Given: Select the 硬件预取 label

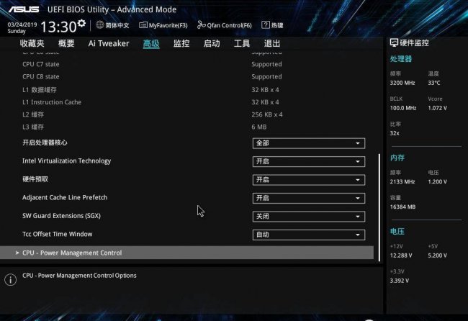Looking at the screenshot, I should pyautogui.click(x=35, y=179).
